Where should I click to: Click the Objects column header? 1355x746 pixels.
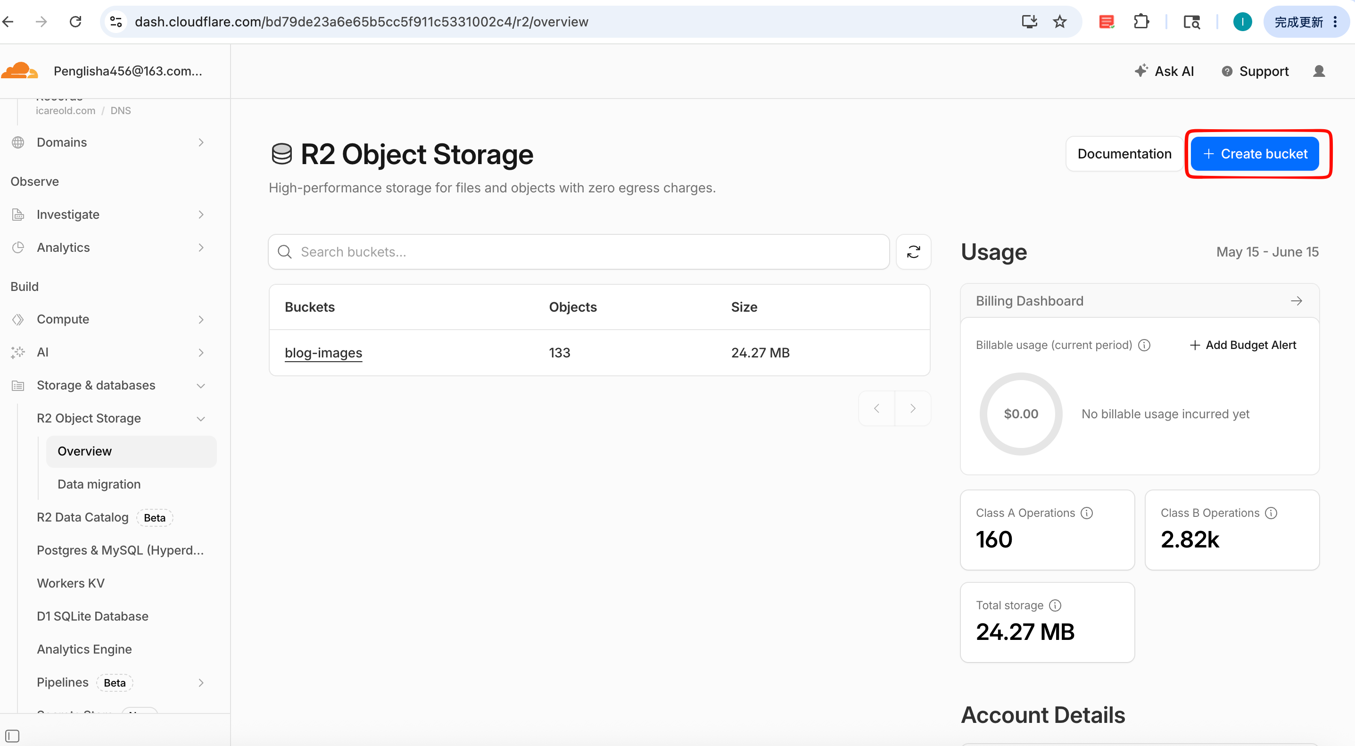573,307
